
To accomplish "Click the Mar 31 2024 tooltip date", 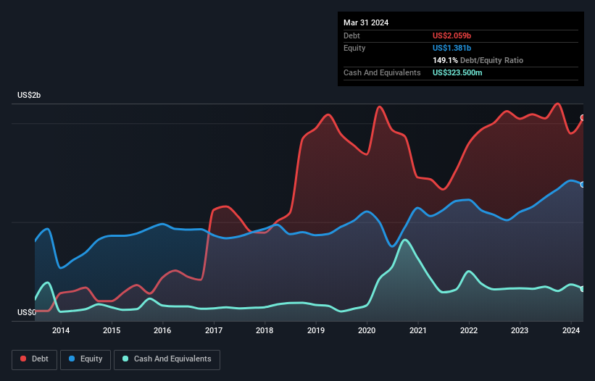I will (x=366, y=22).
